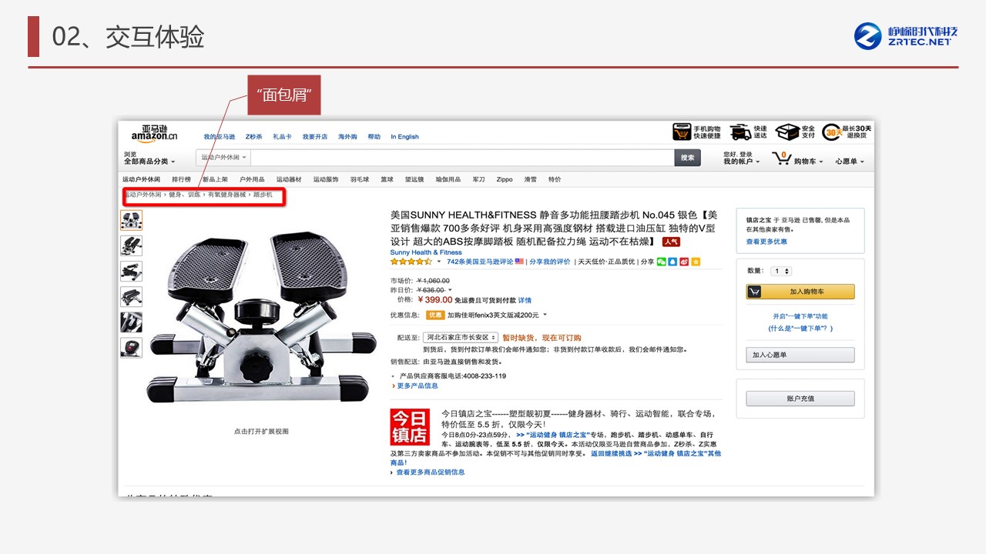Viewport: 986px width, 554px height.
Task: Click the mobile shopping app icon
Action: (682, 132)
